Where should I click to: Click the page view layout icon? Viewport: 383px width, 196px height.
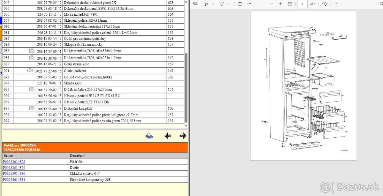[336, 4]
